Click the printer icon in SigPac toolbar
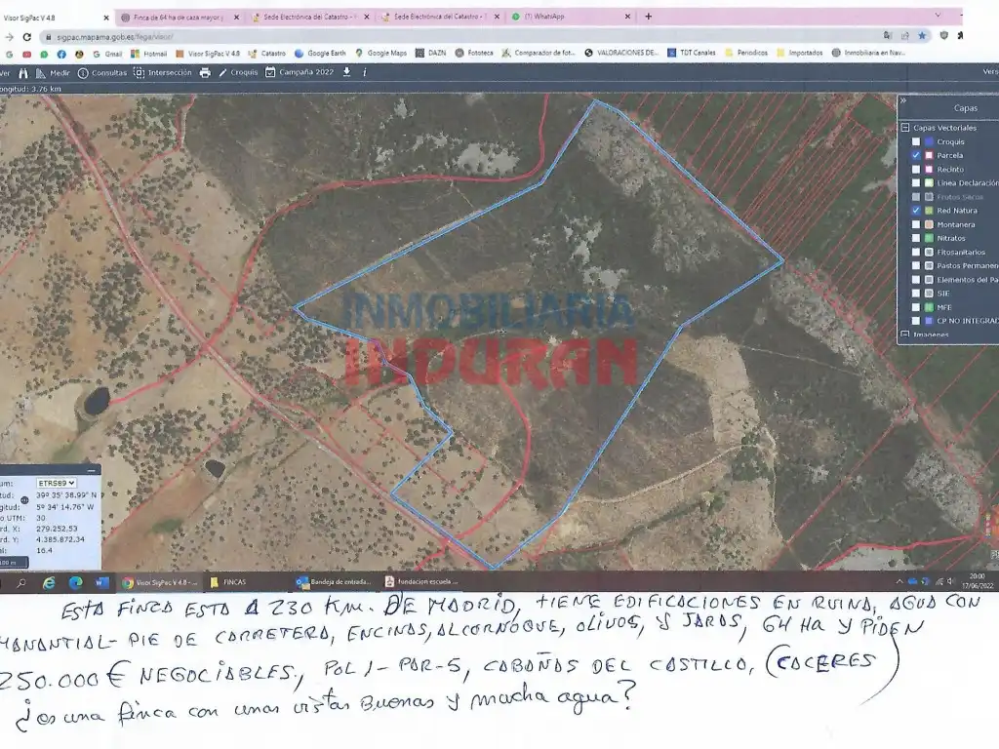 coord(205,72)
